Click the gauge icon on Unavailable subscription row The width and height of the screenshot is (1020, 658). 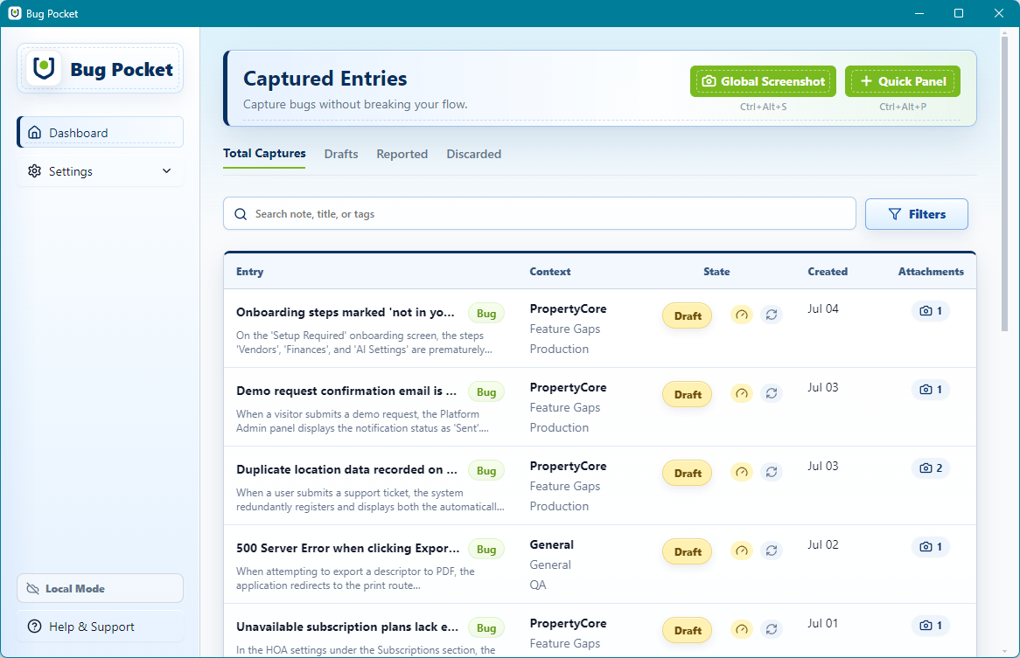[x=742, y=629]
